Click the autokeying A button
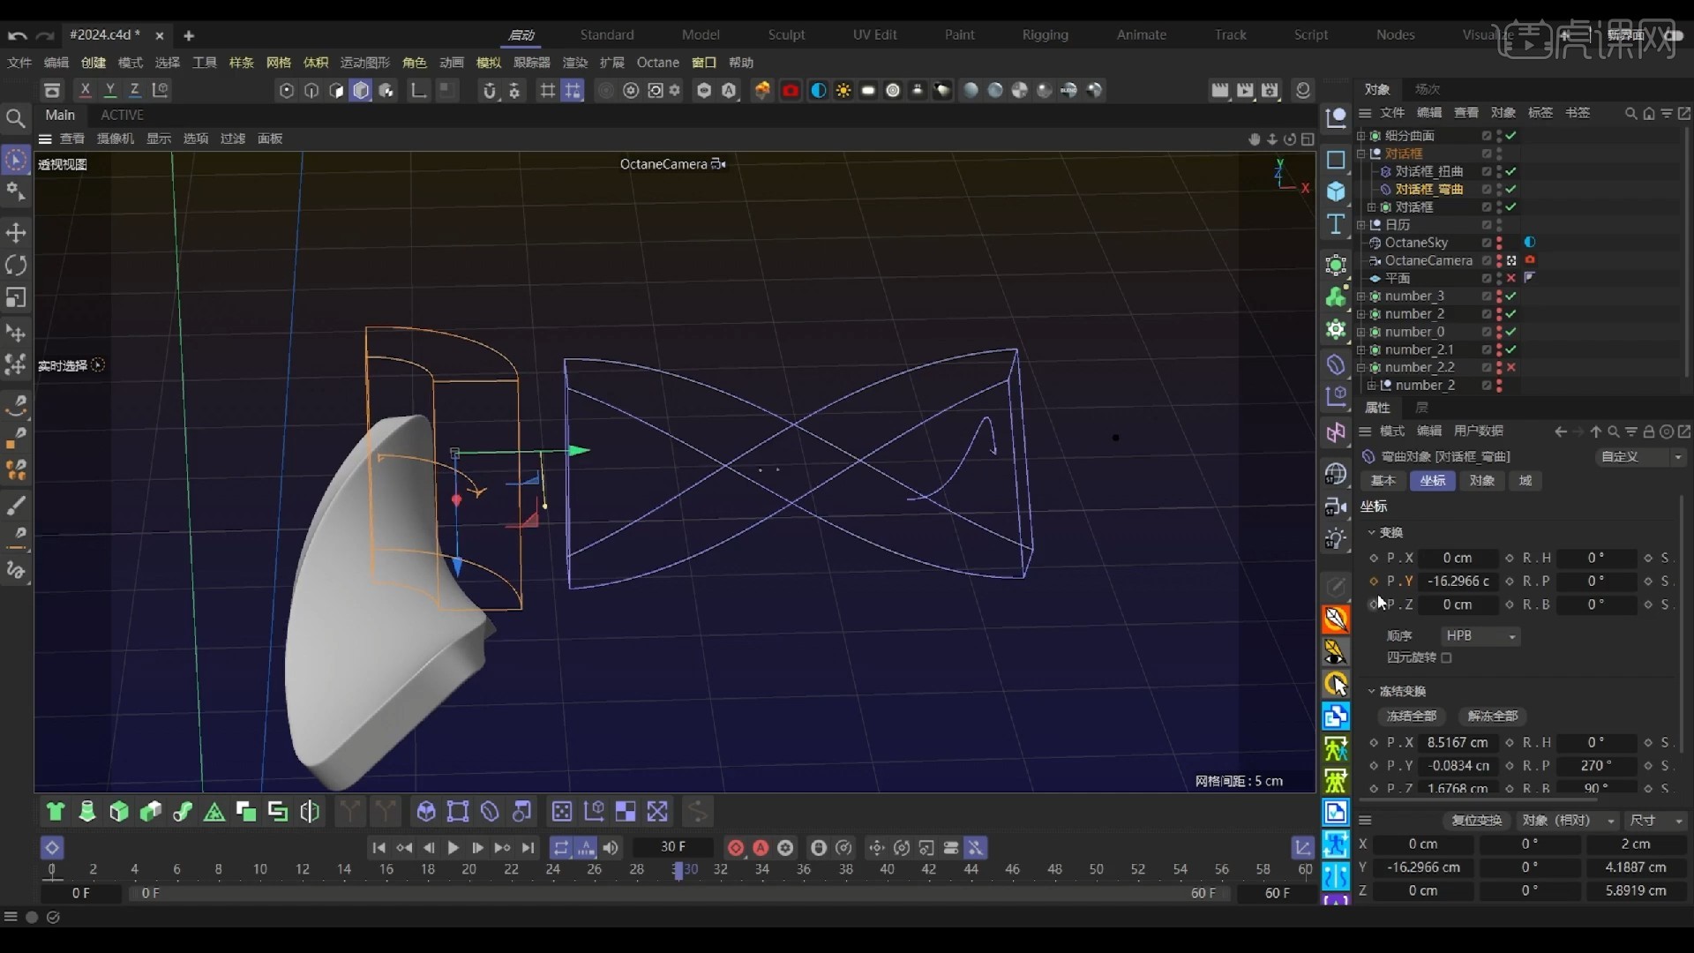This screenshot has width=1694, height=953. (761, 848)
